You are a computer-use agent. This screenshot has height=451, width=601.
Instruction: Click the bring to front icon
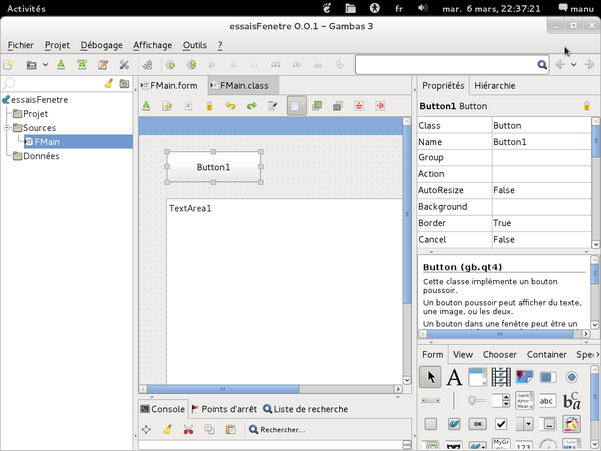point(317,106)
